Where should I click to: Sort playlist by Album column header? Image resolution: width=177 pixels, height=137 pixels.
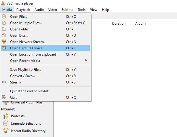click(x=140, y=24)
